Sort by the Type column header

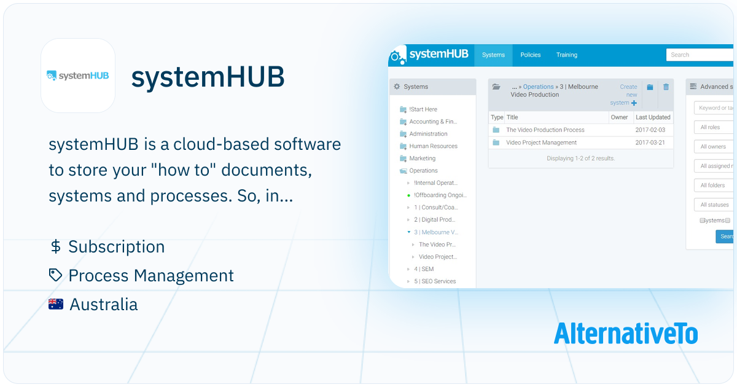click(x=497, y=117)
